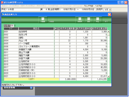Open the 処理月 6月 dropdown
Viewport: 129px width, 97px height.
click(x=110, y=10)
